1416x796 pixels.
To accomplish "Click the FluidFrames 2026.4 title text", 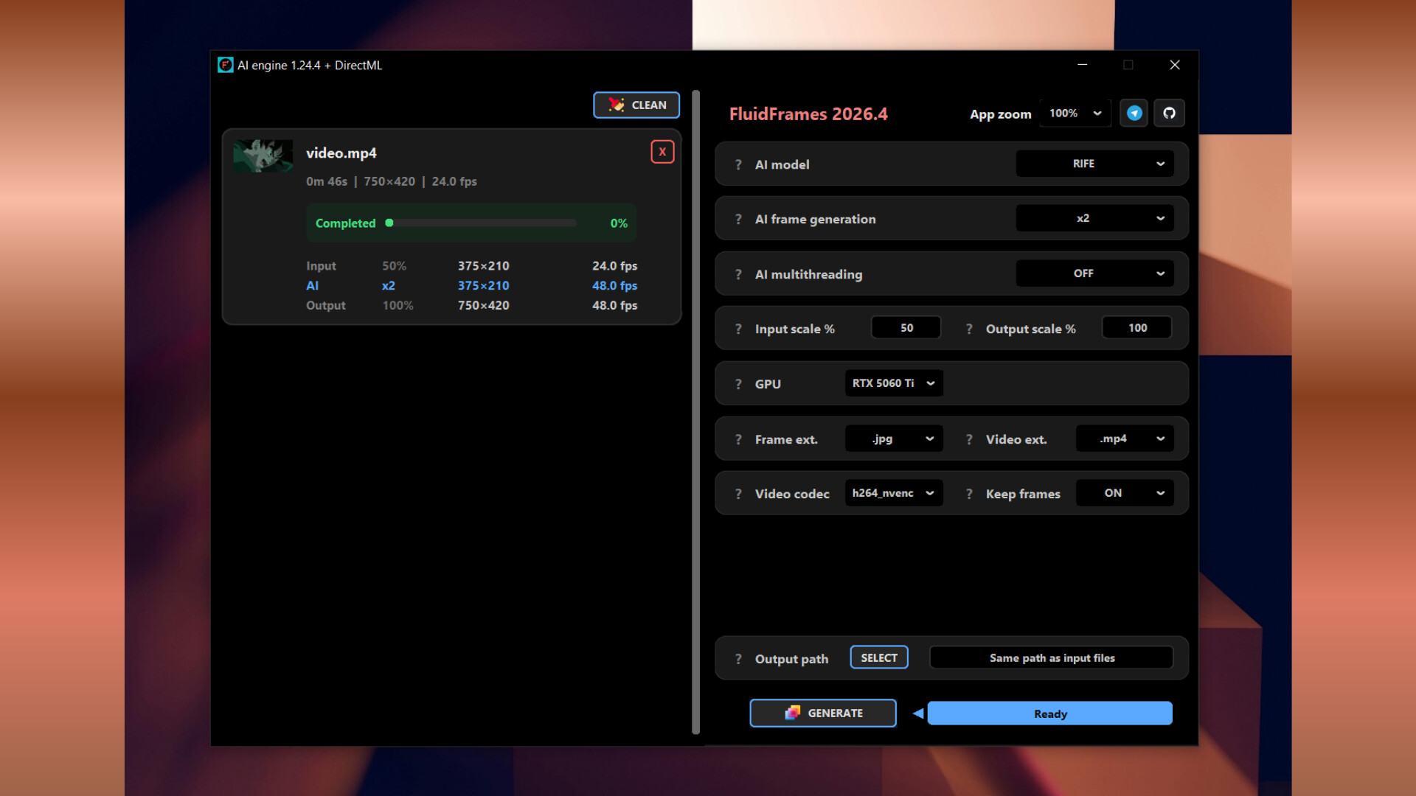I will (808, 114).
